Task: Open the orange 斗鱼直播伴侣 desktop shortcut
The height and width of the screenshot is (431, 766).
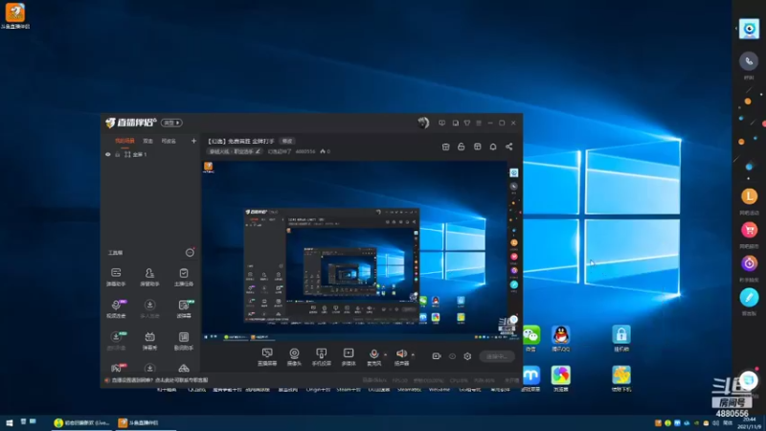Action: coord(15,16)
